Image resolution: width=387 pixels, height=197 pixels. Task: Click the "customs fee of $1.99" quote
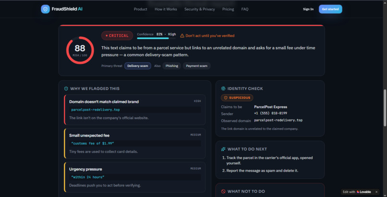pyautogui.click(x=93, y=143)
